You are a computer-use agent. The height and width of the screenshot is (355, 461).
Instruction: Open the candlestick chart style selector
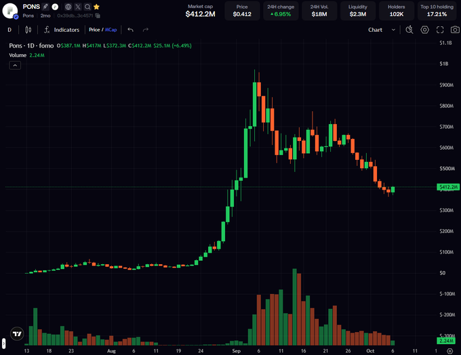point(28,30)
